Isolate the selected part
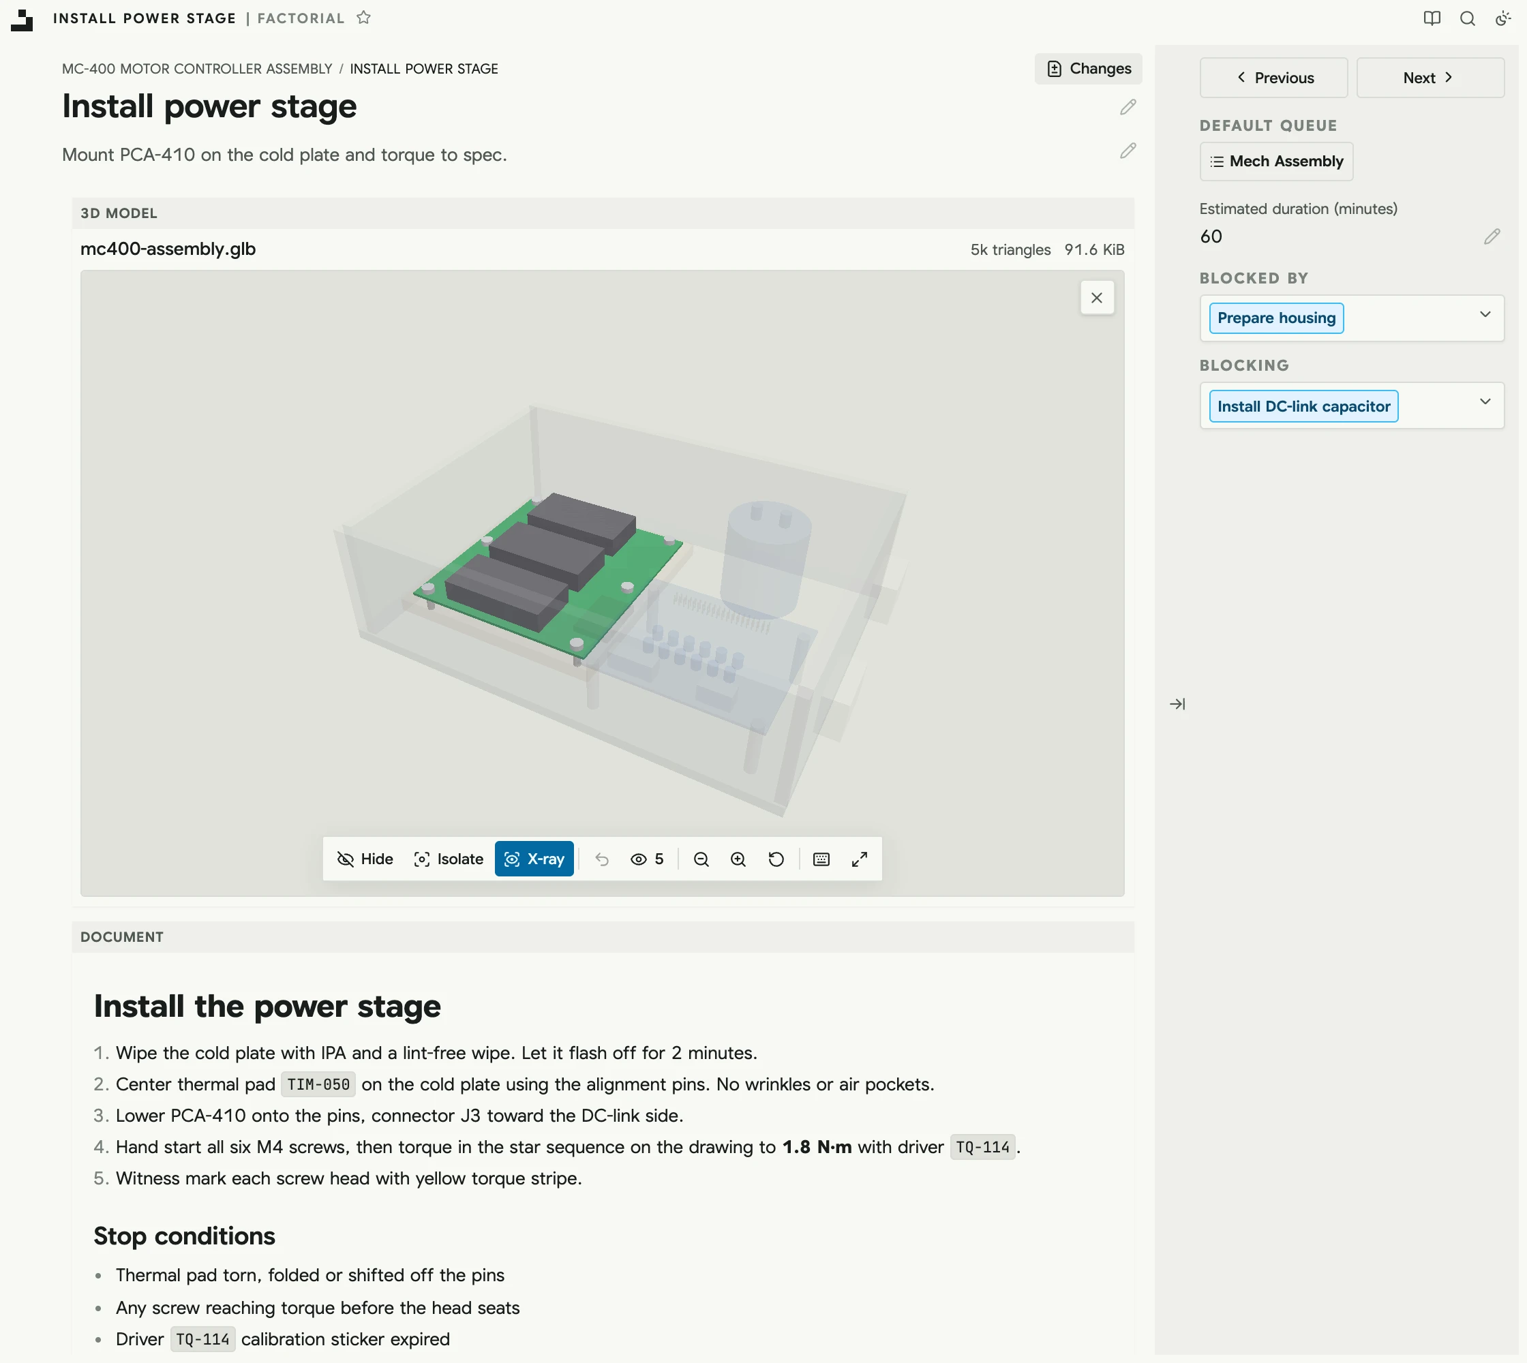Image resolution: width=1527 pixels, height=1363 pixels. 449,859
